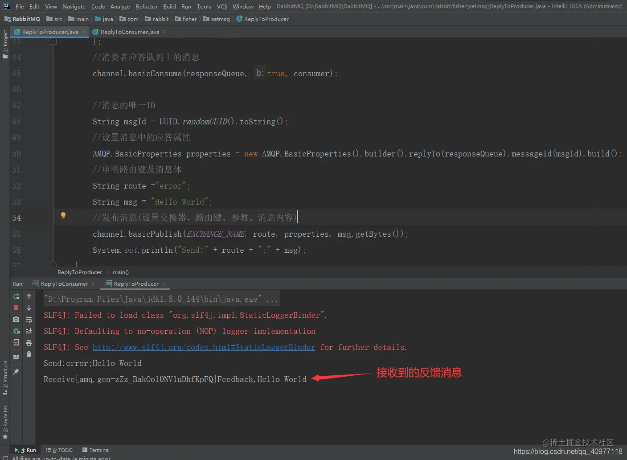Viewport: 627px width, 460px height.
Task: Stop the running process with the red square
Action: (16, 308)
